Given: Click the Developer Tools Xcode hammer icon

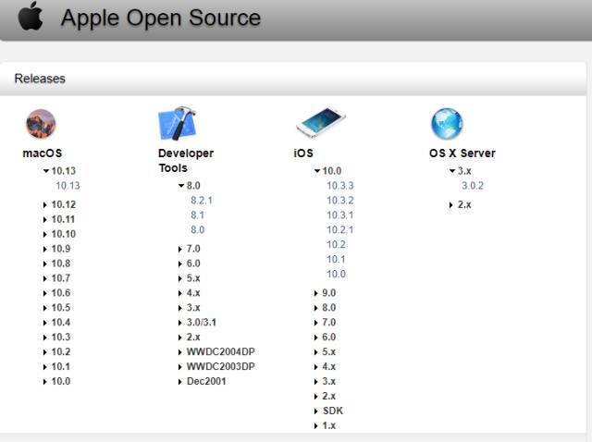Looking at the screenshot, I should (177, 123).
